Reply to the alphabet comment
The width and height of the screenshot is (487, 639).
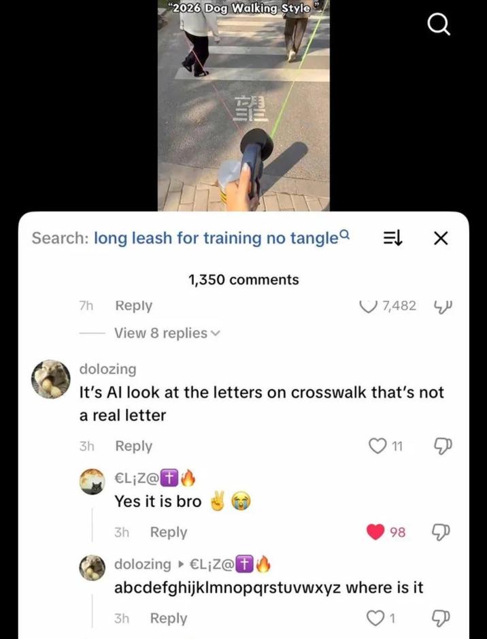[x=169, y=618]
